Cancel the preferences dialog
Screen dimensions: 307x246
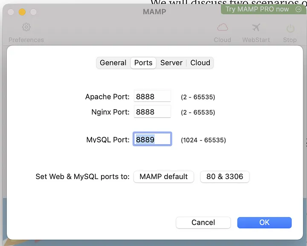tap(203, 223)
